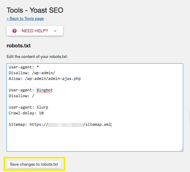
Task: Select the spell-flagged word Bingbot
Action: pos(45,90)
